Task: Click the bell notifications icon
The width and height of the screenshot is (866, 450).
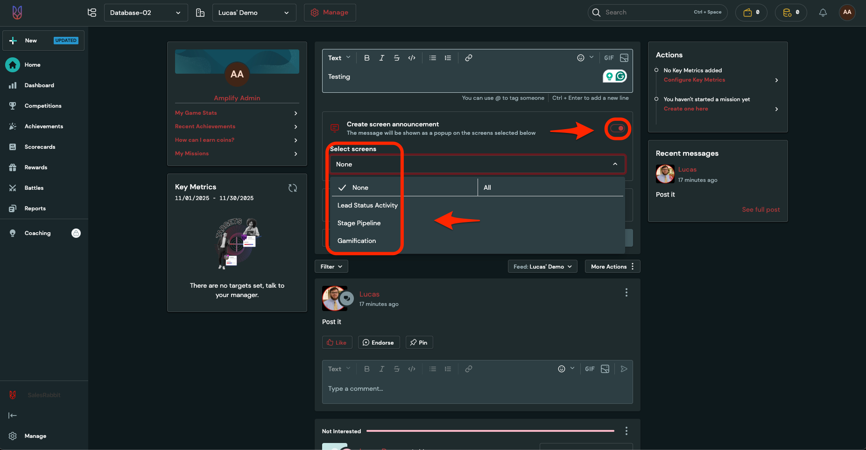Action: click(823, 13)
